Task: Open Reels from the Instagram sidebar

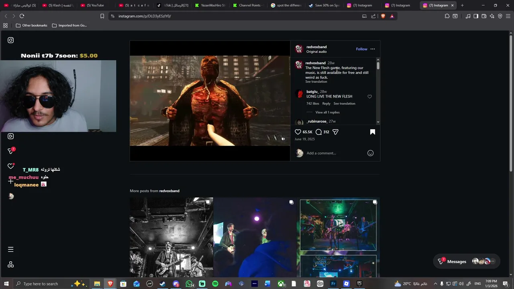Action: pos(11,136)
